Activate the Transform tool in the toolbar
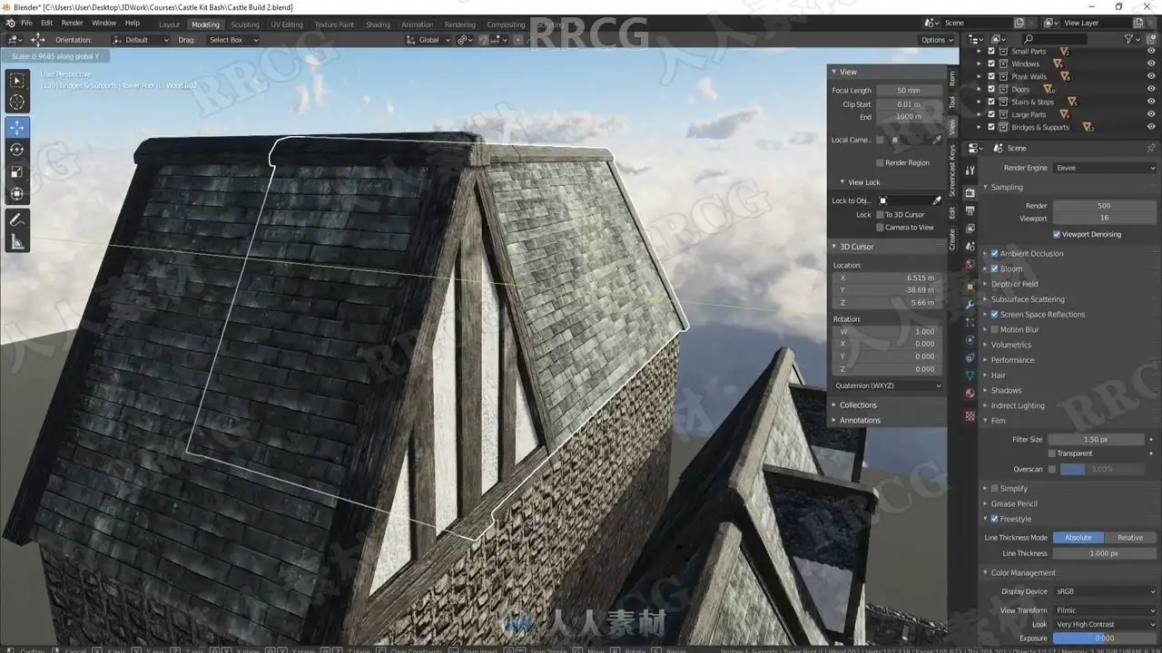This screenshot has width=1162, height=653. (x=17, y=193)
